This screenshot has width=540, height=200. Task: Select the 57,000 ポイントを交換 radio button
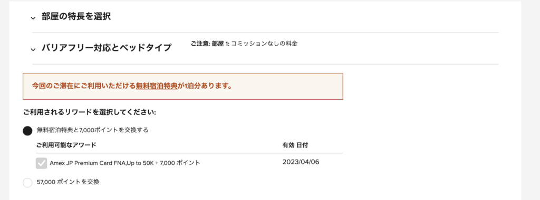(x=27, y=183)
